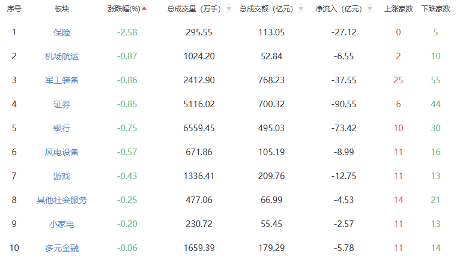Select the 序号 column header
The image size is (463, 260).
pos(14,10)
